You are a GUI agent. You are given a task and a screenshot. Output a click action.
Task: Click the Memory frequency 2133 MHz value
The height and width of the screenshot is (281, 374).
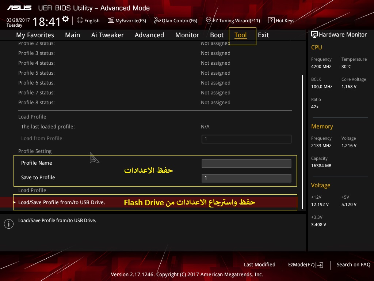tap(321, 146)
